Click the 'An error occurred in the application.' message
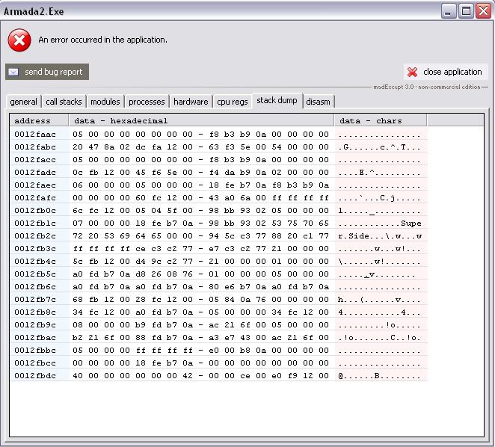Image resolution: width=495 pixels, height=447 pixels. pyautogui.click(x=103, y=40)
